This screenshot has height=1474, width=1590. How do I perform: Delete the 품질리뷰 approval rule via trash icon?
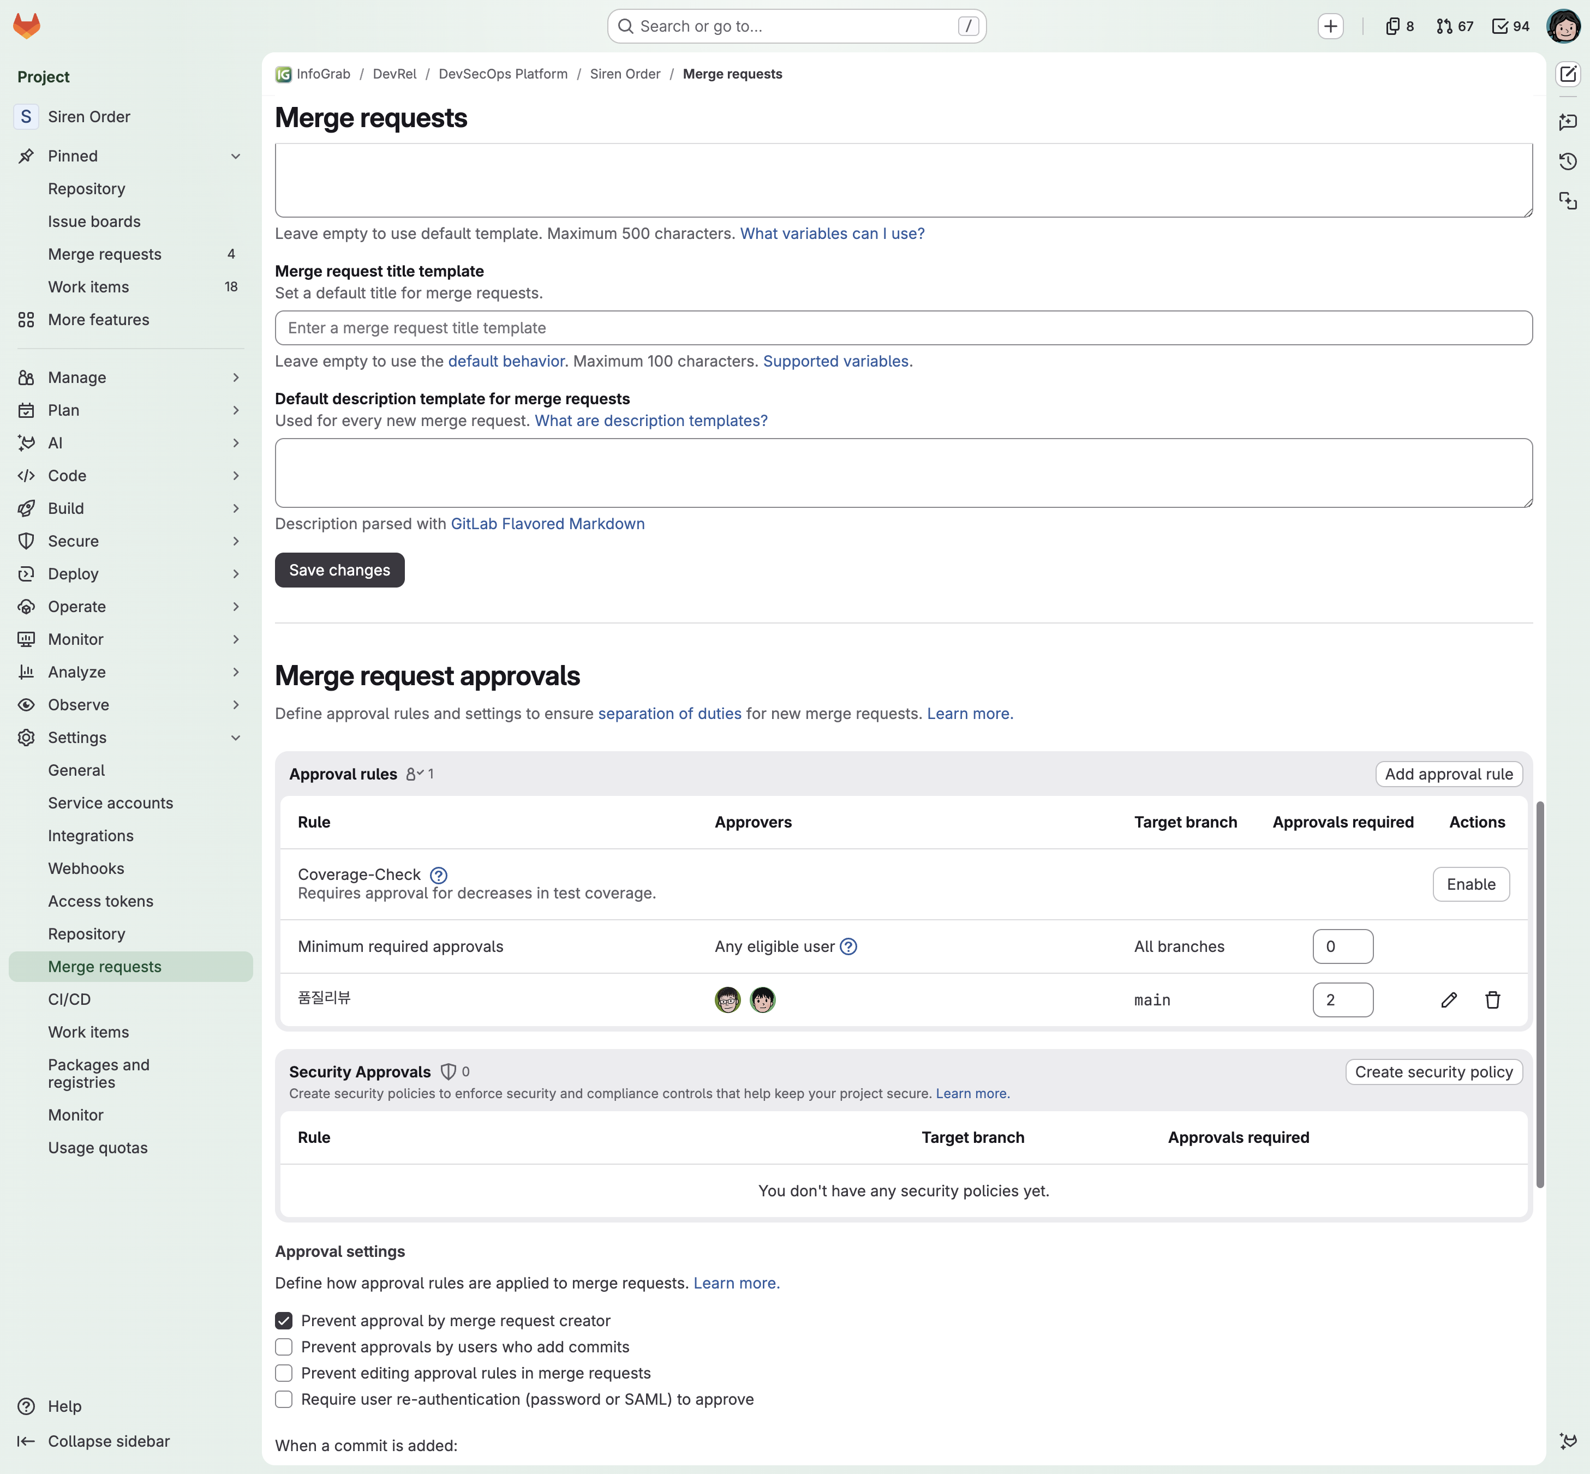[1493, 999]
